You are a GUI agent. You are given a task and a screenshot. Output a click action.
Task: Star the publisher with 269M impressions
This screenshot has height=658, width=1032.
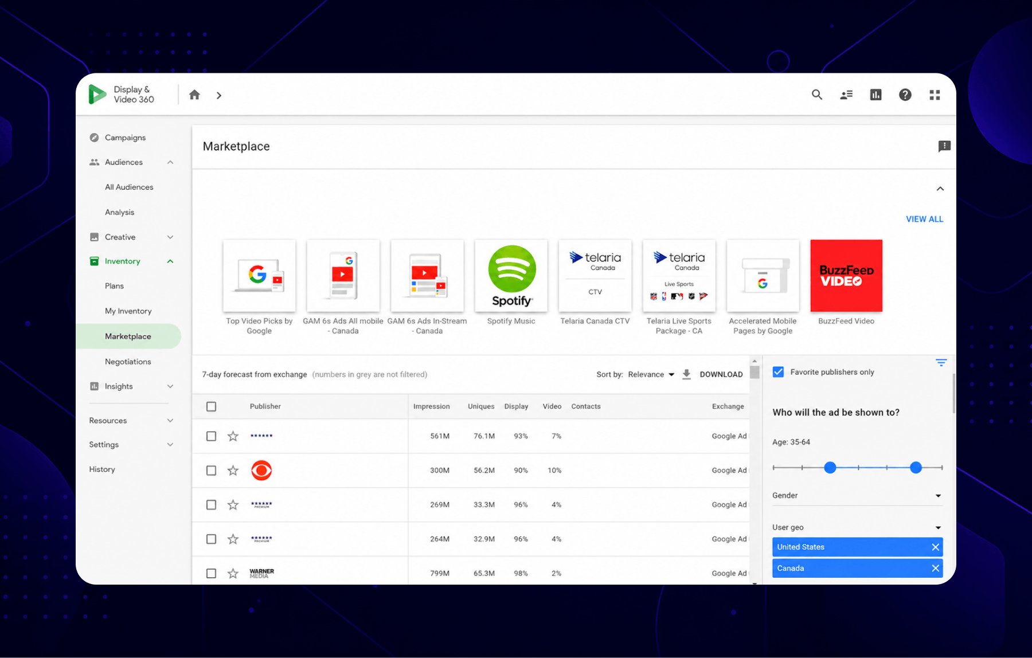coord(233,505)
